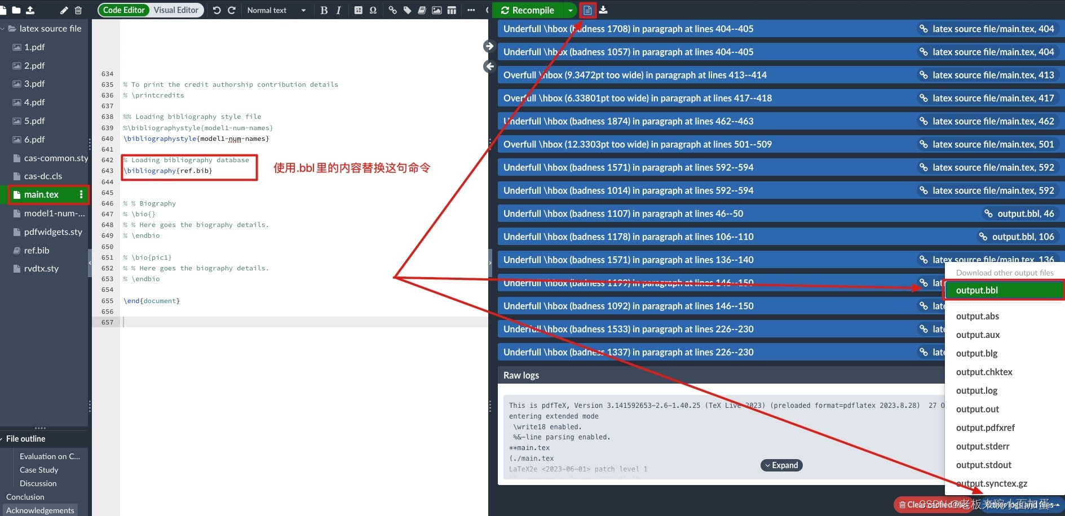The height and width of the screenshot is (516, 1065).
Task: Switch to Code Editor mode
Action: [123, 10]
